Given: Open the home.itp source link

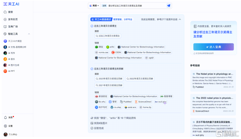Looking at the screenshot, I should pos(145,107).
